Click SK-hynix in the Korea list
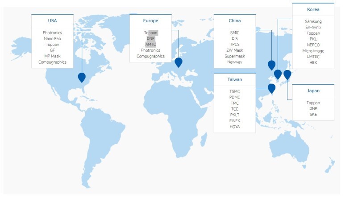 [313, 28]
